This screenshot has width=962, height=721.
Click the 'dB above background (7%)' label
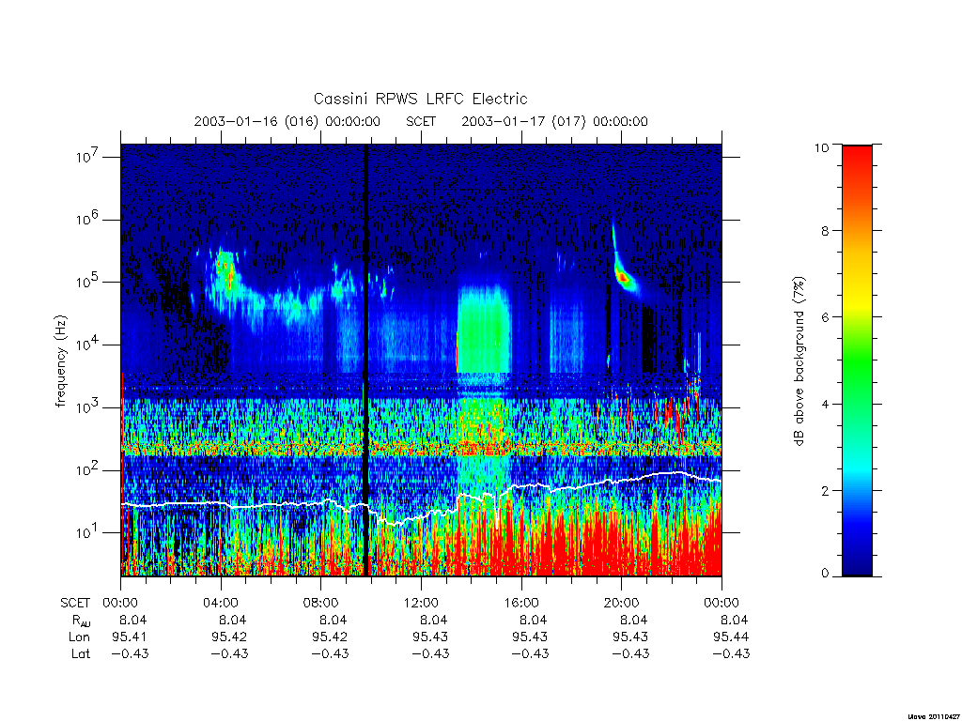coord(799,361)
